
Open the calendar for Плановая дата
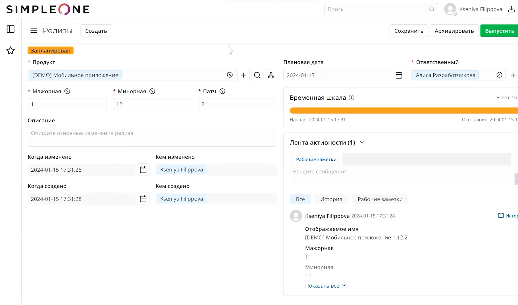click(x=399, y=75)
